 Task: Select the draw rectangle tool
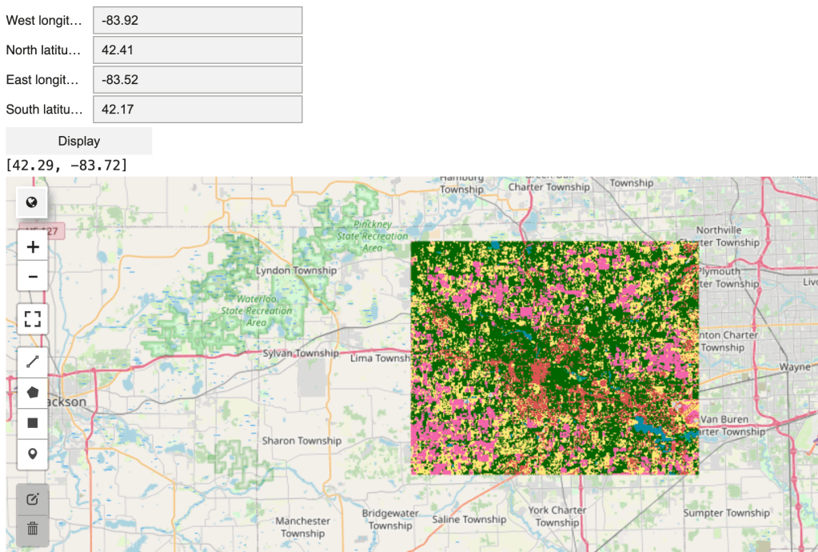[33, 423]
